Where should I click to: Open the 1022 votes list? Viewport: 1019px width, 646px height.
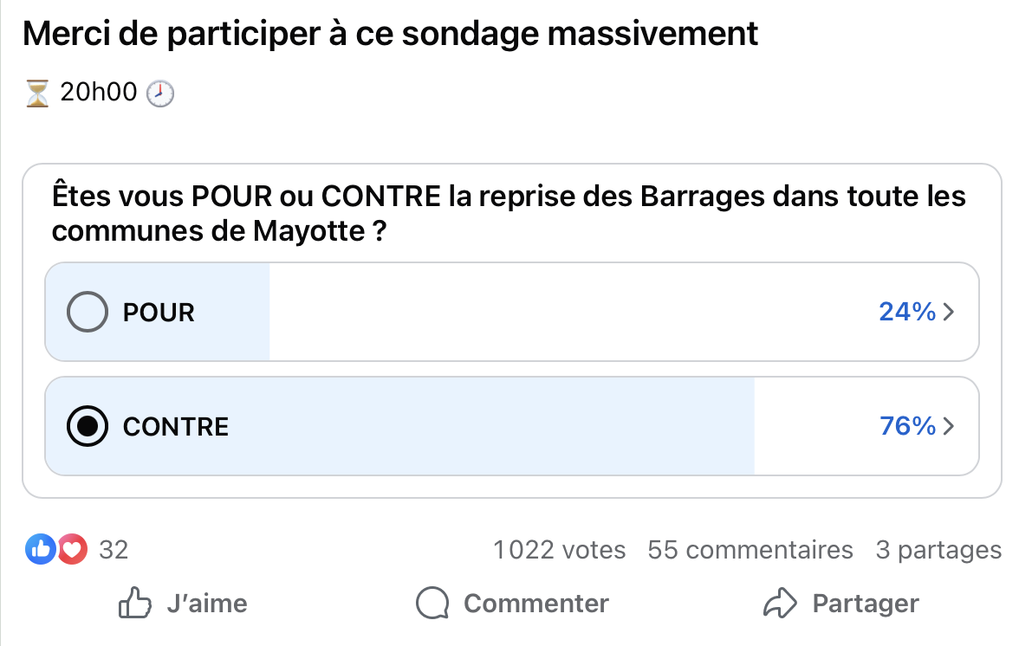559,550
